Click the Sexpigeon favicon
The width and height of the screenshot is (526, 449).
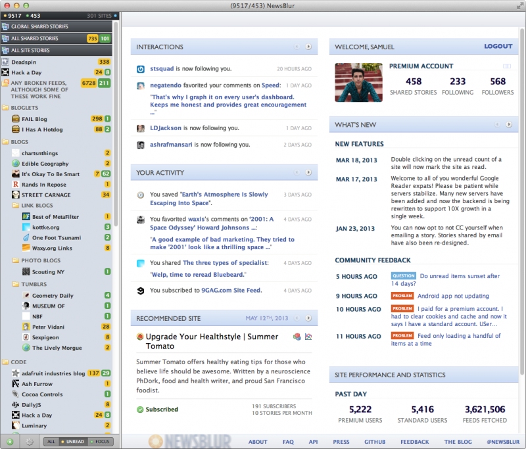[26, 337]
